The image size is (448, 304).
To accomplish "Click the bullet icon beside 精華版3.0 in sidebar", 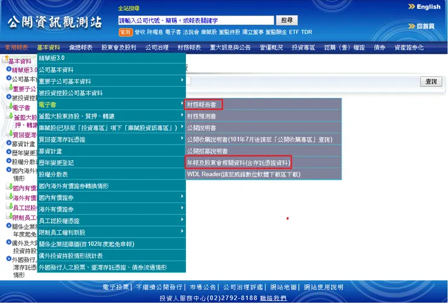I will (x=9, y=69).
